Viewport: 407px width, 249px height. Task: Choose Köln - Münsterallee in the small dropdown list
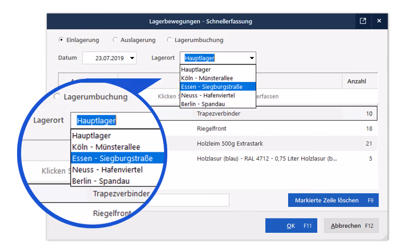(218, 78)
